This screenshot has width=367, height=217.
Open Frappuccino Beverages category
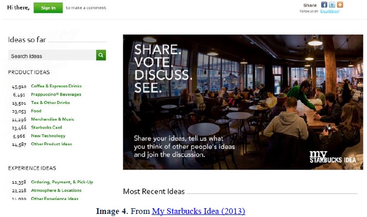56,95
